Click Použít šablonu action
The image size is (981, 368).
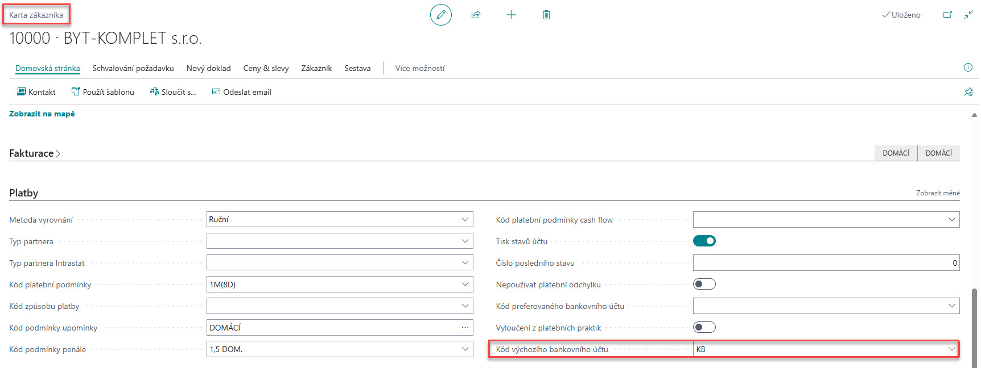[102, 92]
